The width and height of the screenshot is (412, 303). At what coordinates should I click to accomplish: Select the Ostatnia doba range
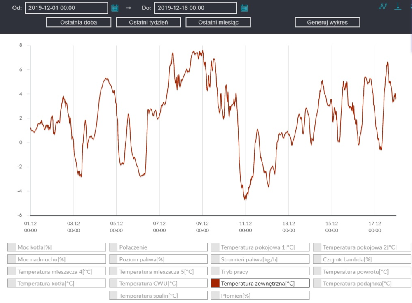click(78, 22)
